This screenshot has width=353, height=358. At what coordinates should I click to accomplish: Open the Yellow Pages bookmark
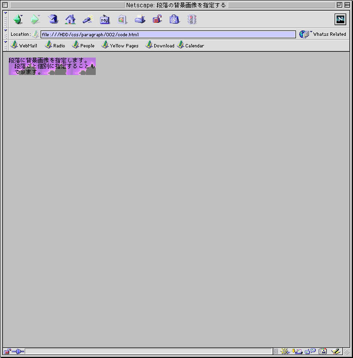(120, 45)
